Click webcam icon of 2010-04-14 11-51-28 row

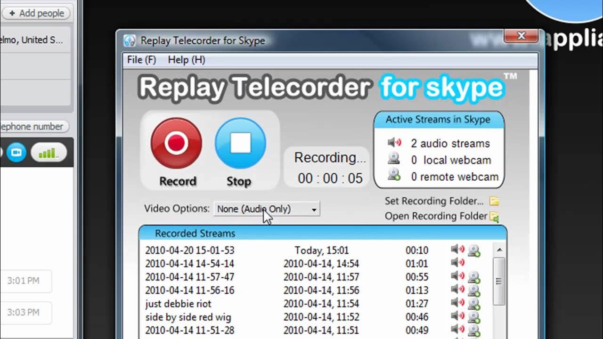(x=474, y=331)
